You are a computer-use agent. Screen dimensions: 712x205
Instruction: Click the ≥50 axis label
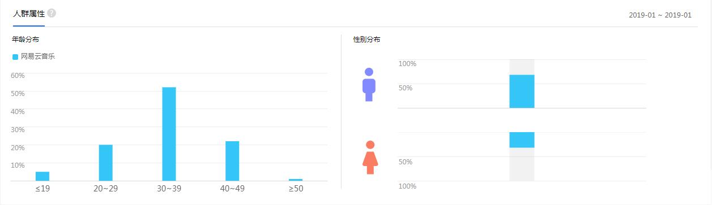click(296, 188)
